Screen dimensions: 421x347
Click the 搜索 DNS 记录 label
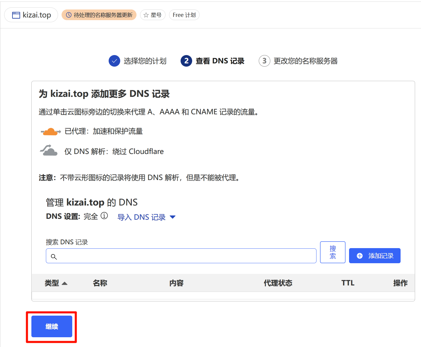67,242
